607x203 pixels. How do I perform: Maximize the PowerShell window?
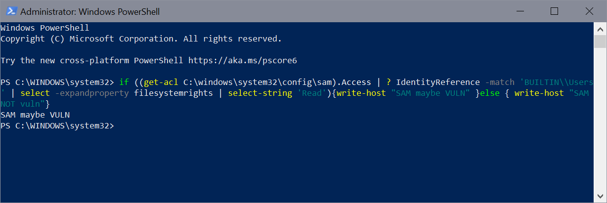(554, 11)
